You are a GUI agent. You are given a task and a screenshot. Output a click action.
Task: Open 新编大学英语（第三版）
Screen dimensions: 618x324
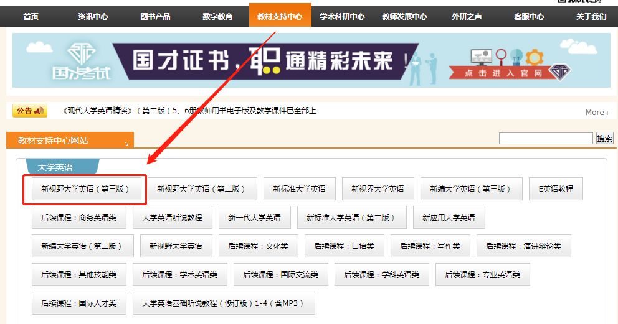[472, 188]
